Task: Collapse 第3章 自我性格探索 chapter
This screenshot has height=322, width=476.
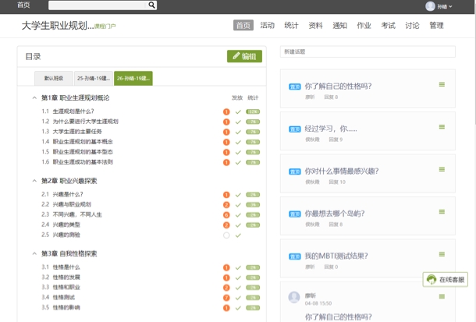Action: (34, 254)
